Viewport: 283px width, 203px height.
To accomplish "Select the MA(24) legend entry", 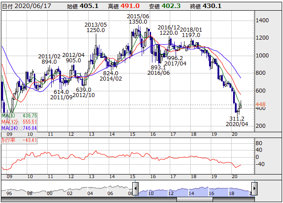I will [19, 128].
